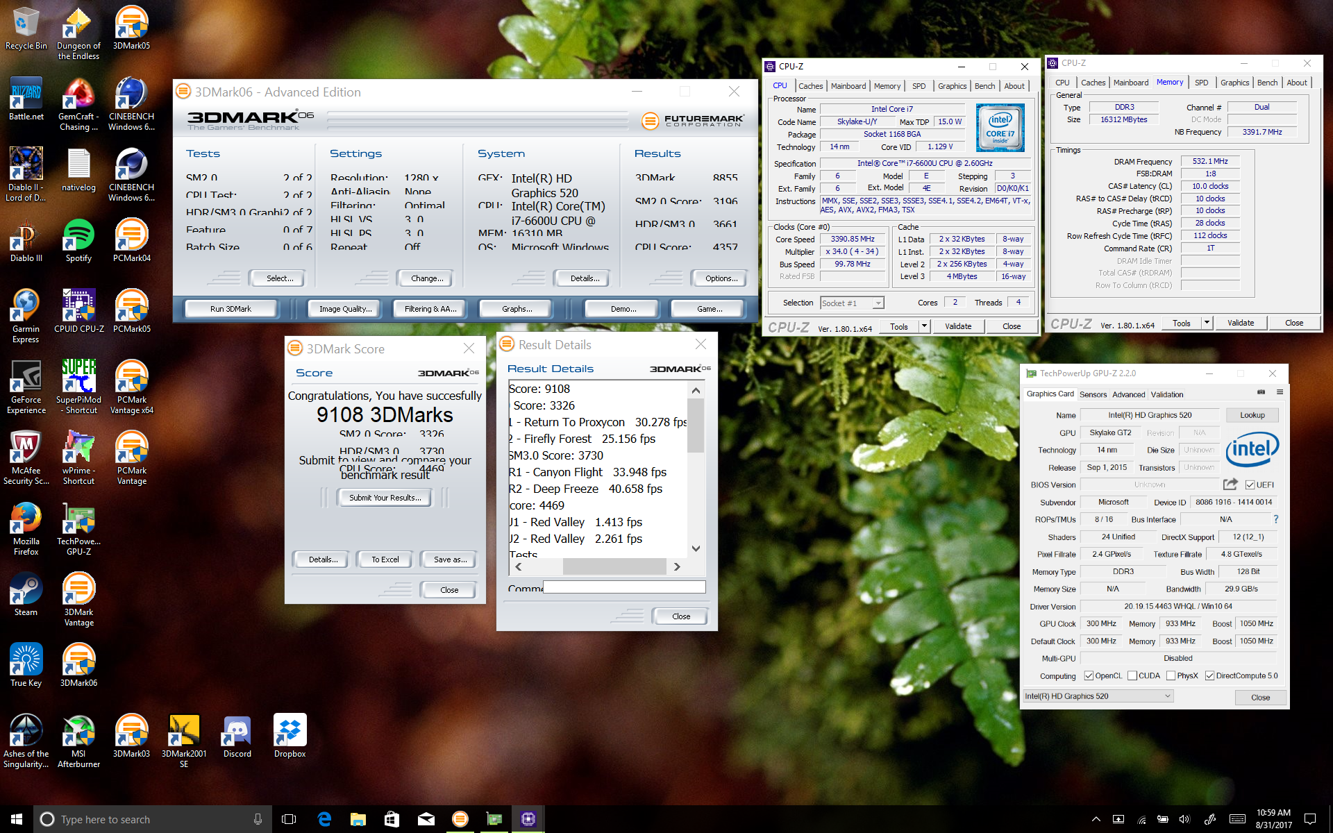Click the Bus Interface question mark in GPU-Z
Image resolution: width=1333 pixels, height=833 pixels.
tap(1275, 519)
